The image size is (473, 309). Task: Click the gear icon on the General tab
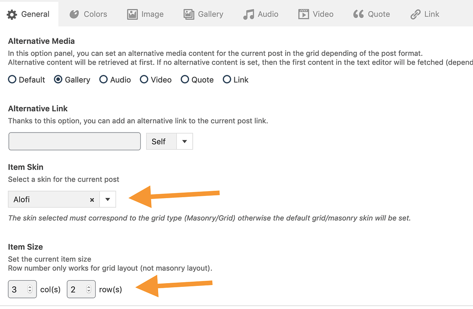12,14
